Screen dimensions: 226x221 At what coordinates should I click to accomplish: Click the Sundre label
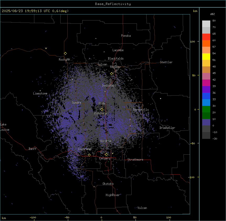click(77, 103)
